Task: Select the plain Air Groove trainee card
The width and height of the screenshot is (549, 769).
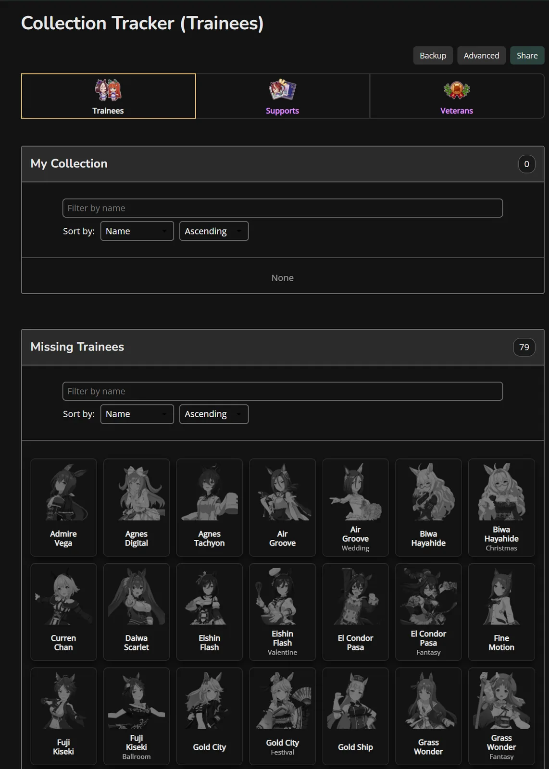Action: pyautogui.click(x=283, y=508)
